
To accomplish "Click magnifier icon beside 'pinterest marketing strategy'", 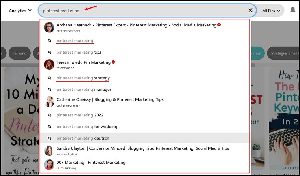I will click(49, 78).
